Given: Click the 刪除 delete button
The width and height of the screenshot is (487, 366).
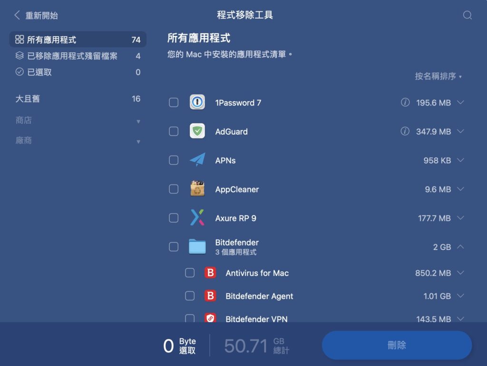Looking at the screenshot, I should click(x=397, y=345).
